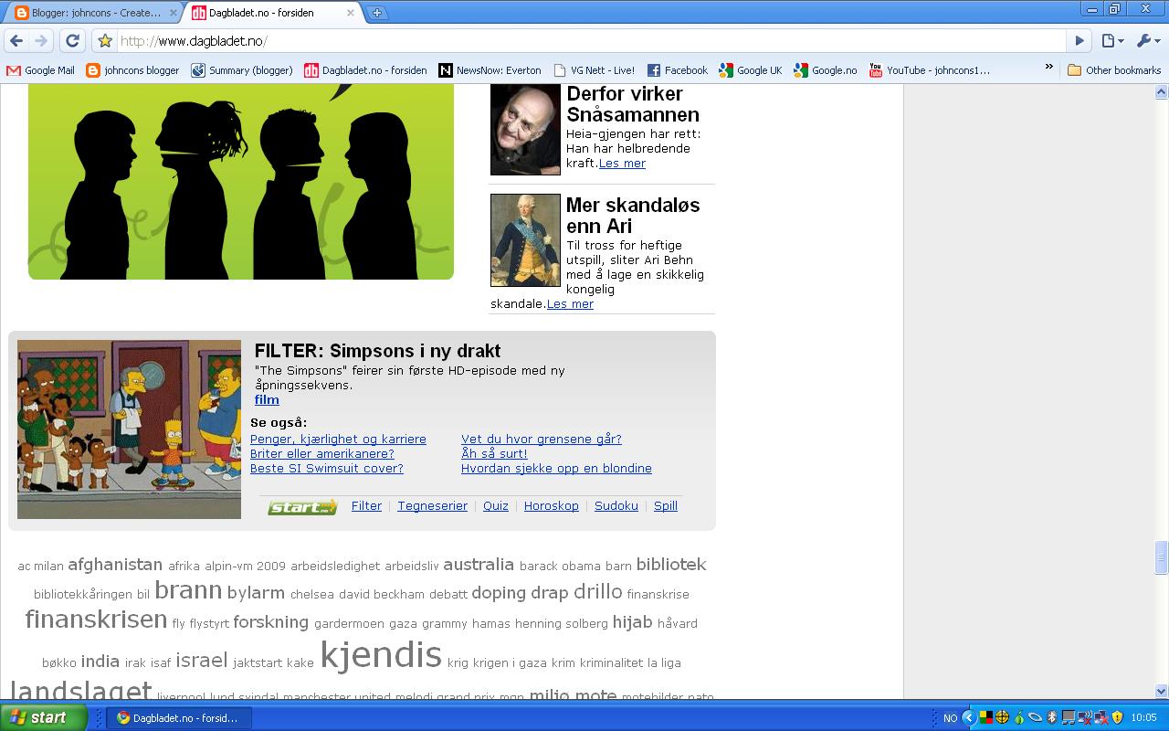Close the Blogger: johncons tab

point(172,13)
